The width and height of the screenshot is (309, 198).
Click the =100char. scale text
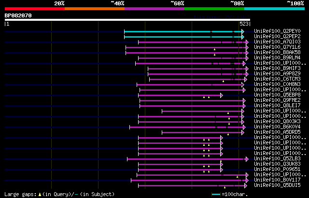point(235,194)
